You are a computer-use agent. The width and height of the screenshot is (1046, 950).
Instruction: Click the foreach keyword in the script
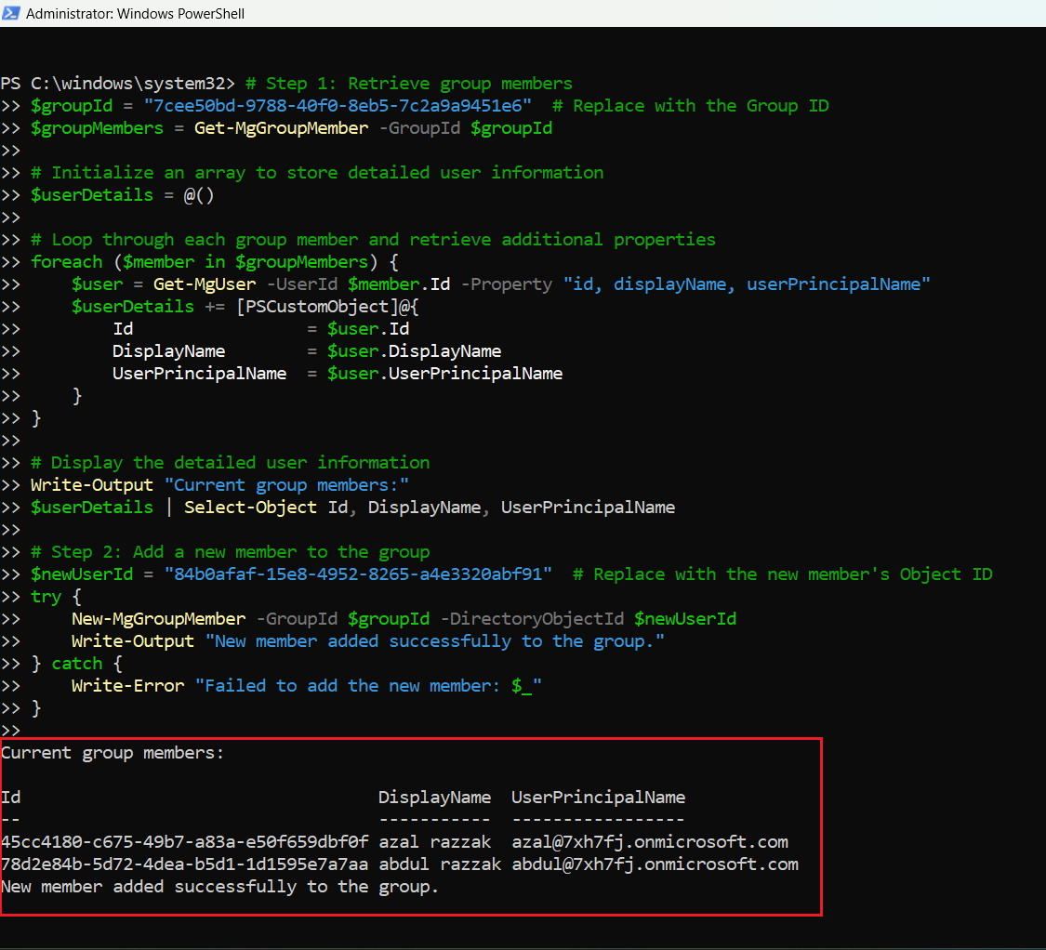[x=66, y=262]
